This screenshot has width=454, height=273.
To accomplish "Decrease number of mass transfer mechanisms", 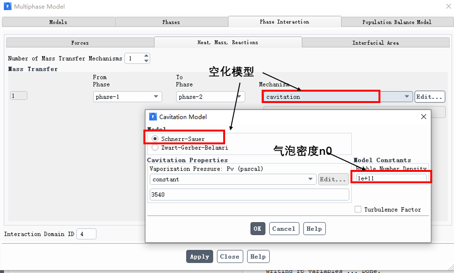I will (146, 61).
